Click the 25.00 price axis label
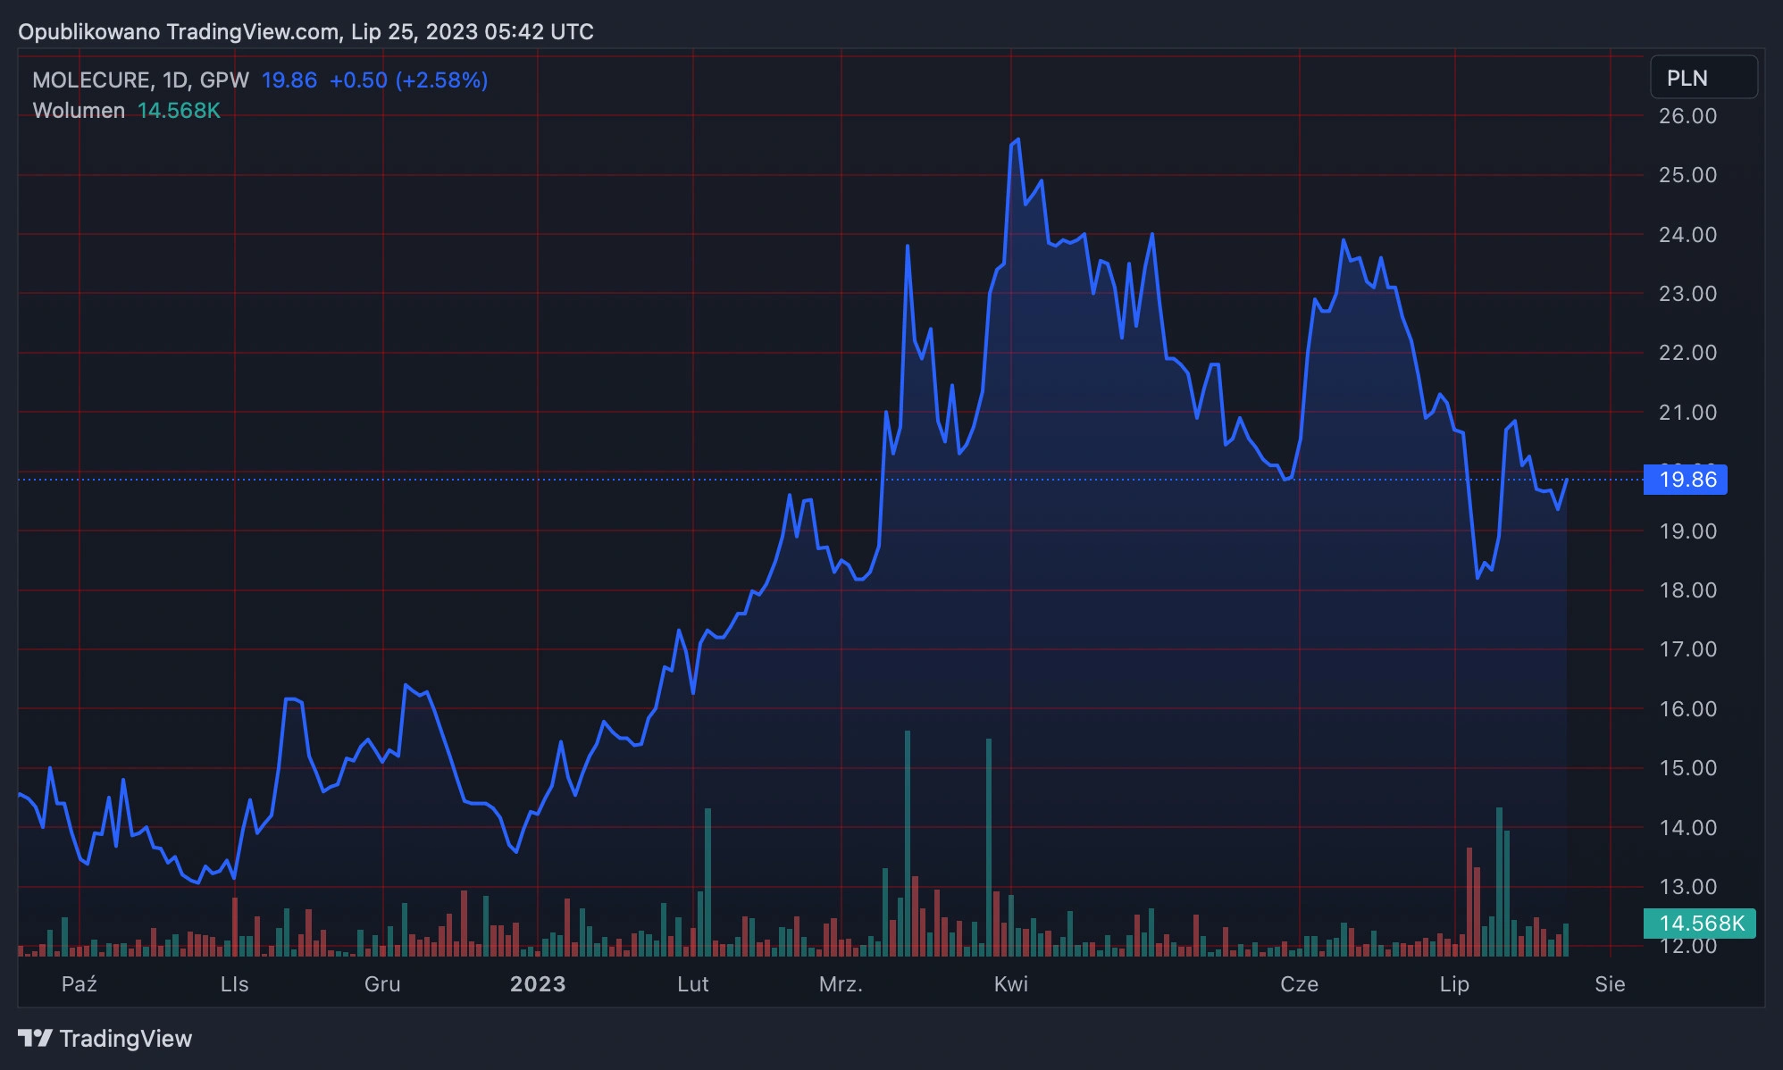 [1687, 175]
